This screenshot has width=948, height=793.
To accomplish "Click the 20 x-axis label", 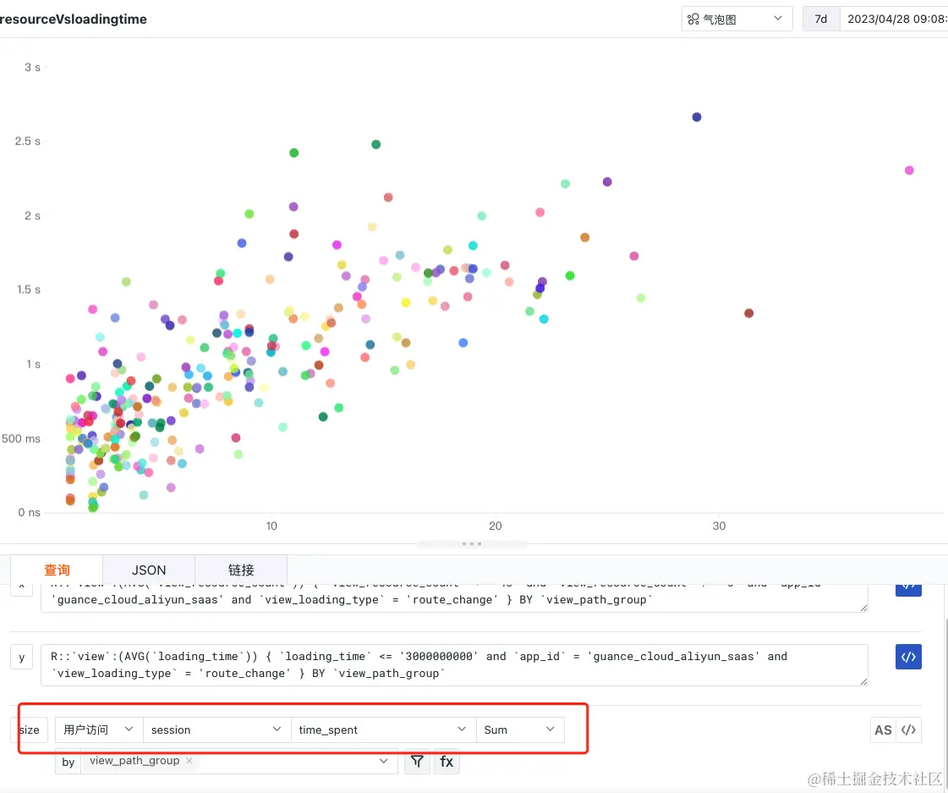I will (496, 526).
